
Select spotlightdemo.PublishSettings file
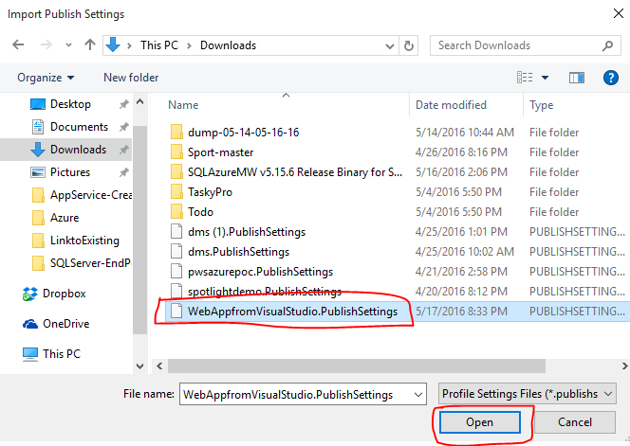point(265,292)
